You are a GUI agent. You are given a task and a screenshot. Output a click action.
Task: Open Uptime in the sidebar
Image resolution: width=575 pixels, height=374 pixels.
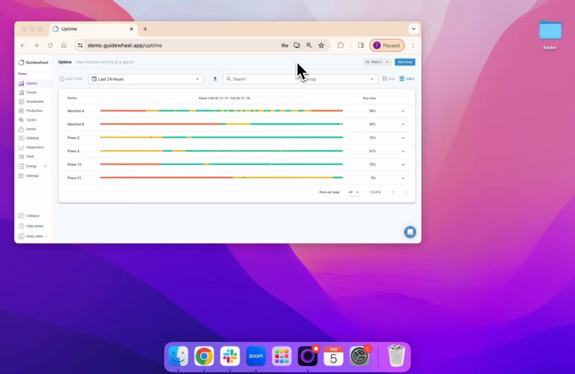point(32,83)
